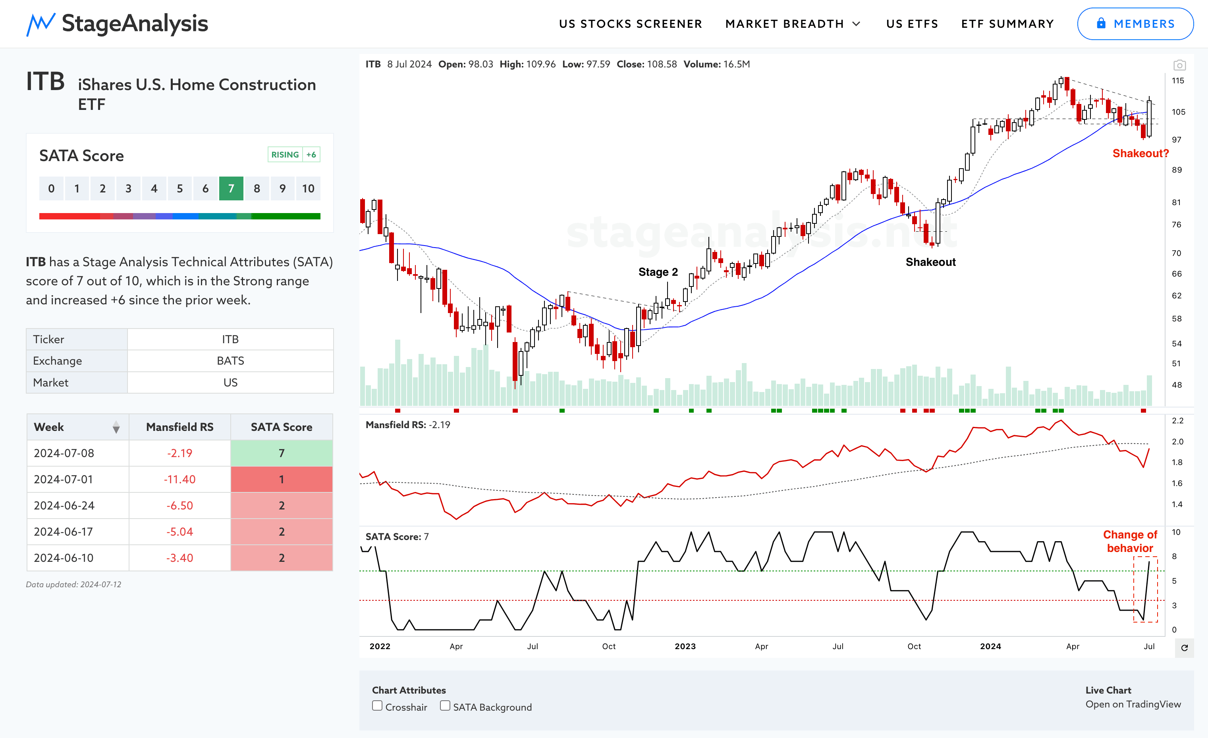Click the -3.40 Mansfield RS value
The height and width of the screenshot is (738, 1208).
(179, 558)
